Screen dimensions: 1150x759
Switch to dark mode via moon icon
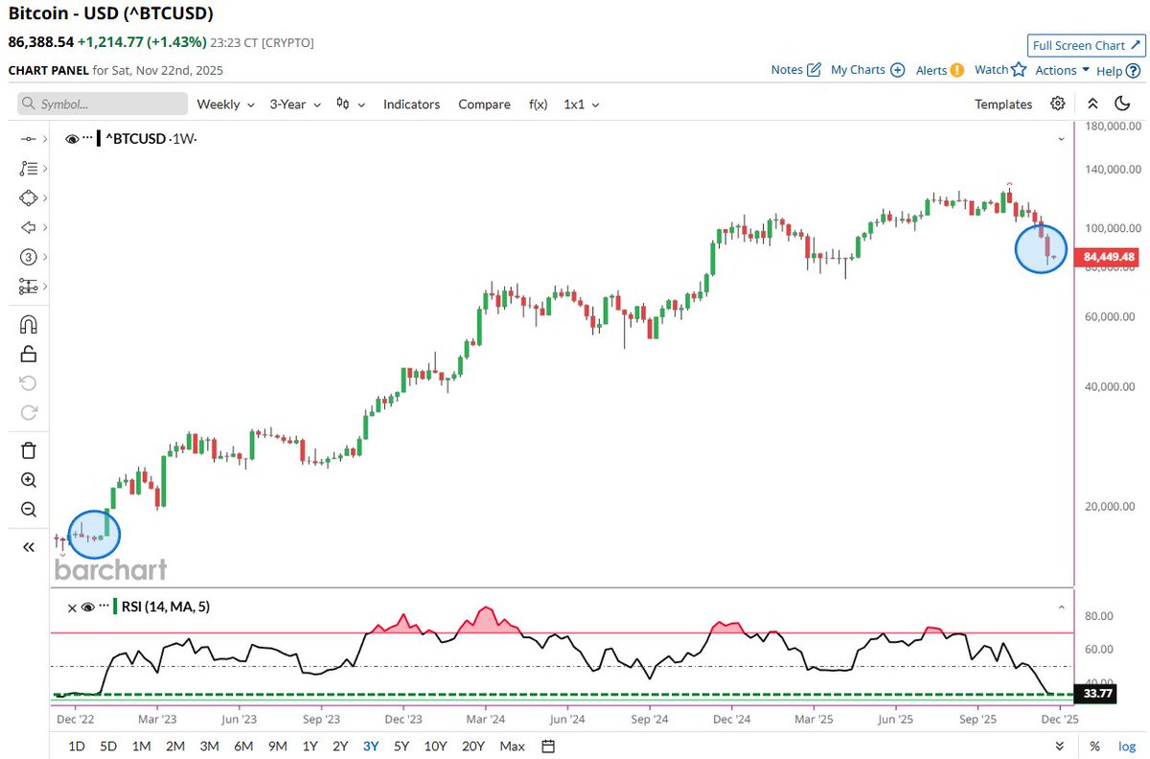pyautogui.click(x=1122, y=103)
